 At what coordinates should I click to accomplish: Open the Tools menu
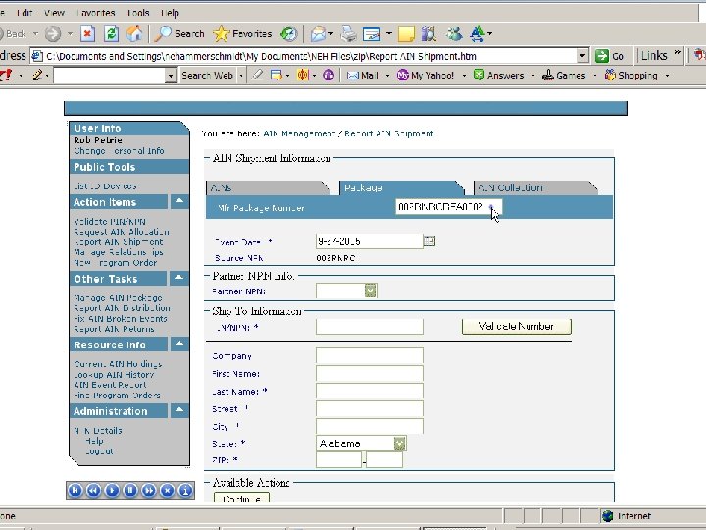point(138,13)
